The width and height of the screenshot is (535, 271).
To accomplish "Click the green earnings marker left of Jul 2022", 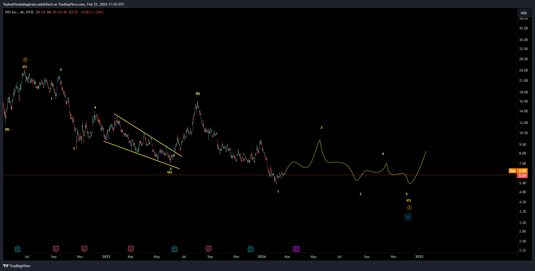I will (17, 249).
